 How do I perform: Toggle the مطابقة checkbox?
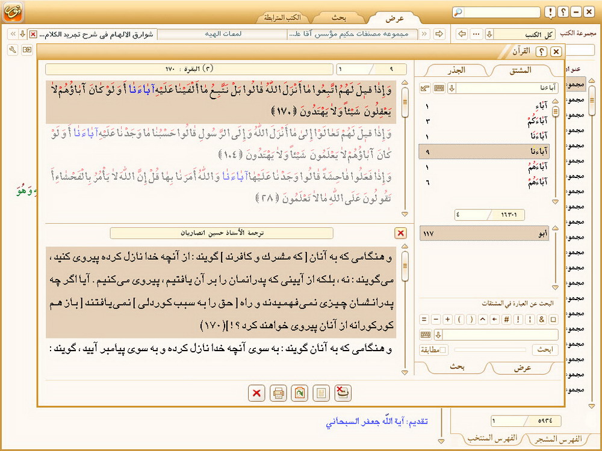coord(444,350)
